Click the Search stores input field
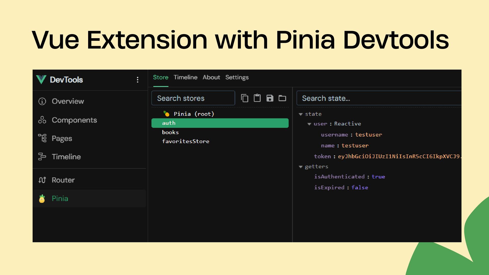 [193, 98]
